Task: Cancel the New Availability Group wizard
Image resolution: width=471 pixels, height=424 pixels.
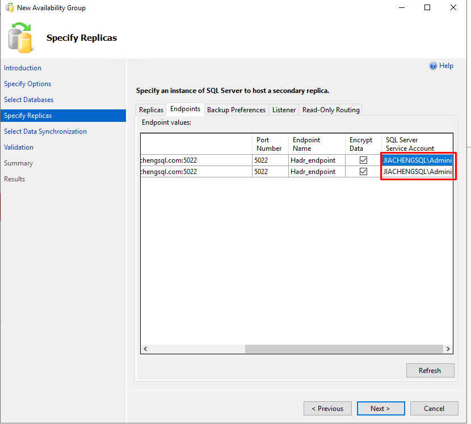Action: pos(434,409)
